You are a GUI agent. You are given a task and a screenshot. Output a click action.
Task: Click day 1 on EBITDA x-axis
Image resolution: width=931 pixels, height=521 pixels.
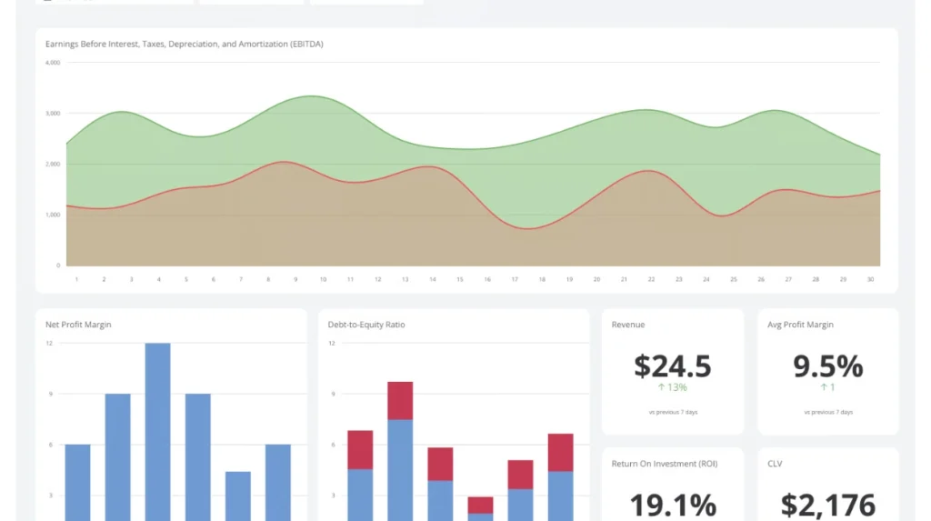coord(76,279)
